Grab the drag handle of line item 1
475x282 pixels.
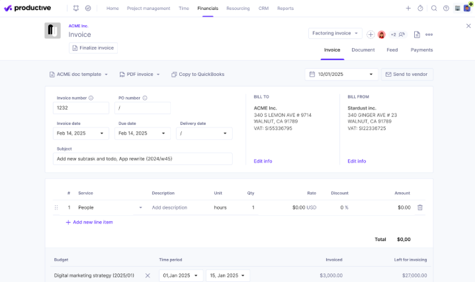56,207
